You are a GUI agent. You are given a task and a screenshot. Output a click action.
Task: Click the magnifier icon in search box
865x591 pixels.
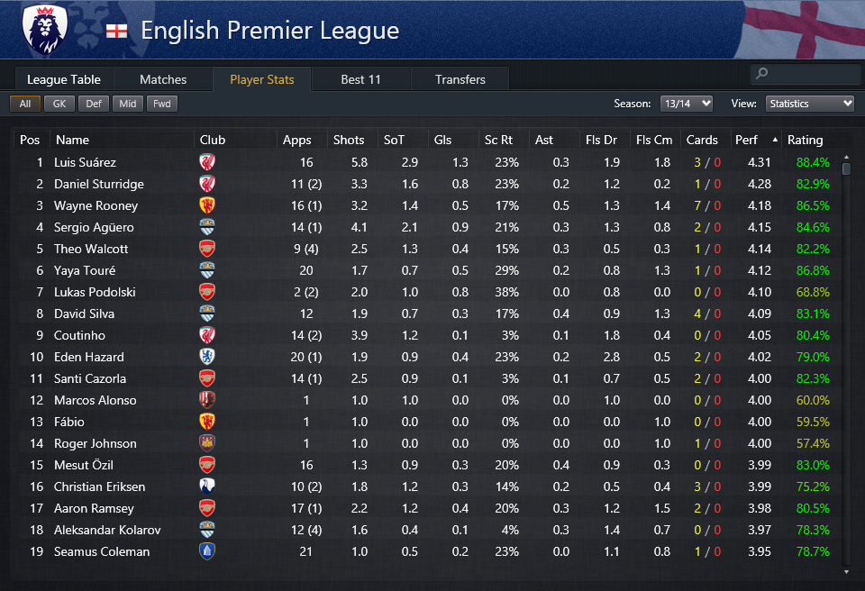click(x=762, y=74)
